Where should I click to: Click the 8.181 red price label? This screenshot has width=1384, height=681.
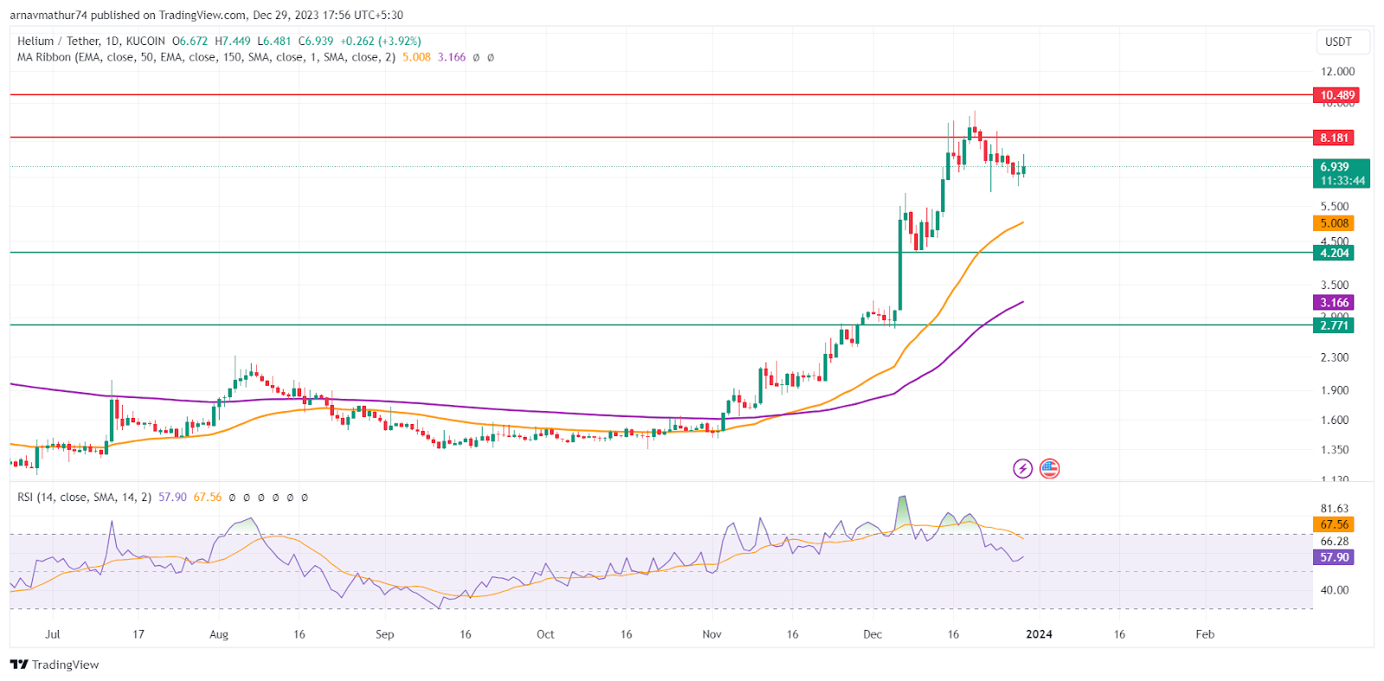click(1333, 138)
